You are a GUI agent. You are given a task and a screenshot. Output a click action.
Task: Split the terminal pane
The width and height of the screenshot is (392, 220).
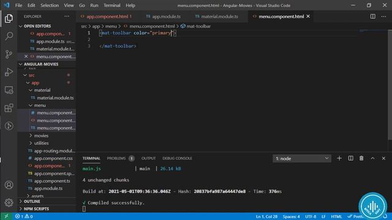tap(351, 158)
